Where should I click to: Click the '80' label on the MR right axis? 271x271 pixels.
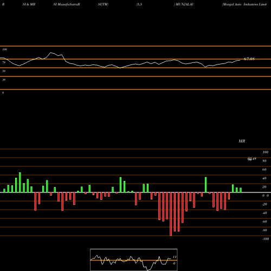(x=264, y=161)
